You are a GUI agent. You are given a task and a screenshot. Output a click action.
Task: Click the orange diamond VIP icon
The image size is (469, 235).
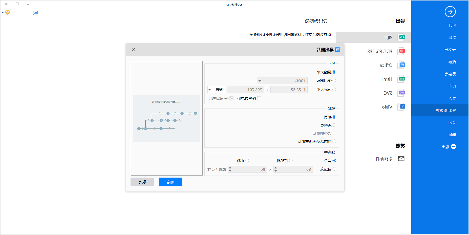coord(8,13)
